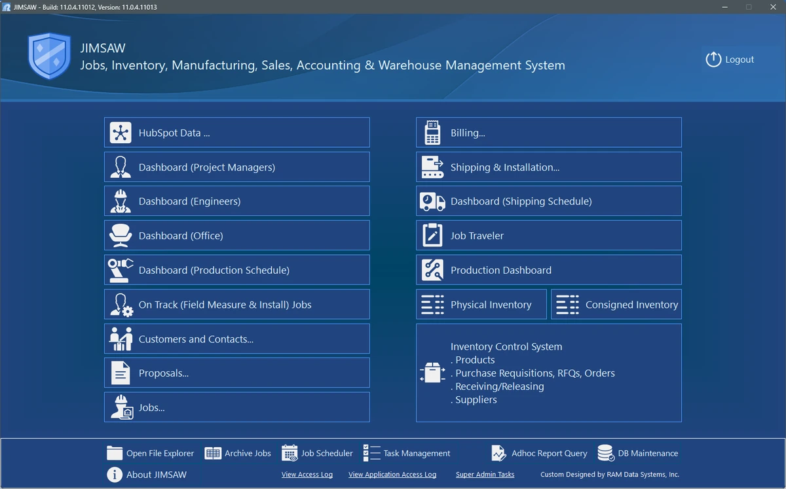The width and height of the screenshot is (786, 489).
Task: Click the Archive Jobs table icon
Action: point(213,453)
